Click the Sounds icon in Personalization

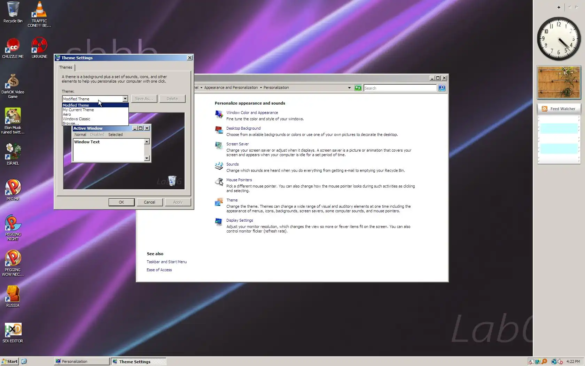(x=219, y=166)
